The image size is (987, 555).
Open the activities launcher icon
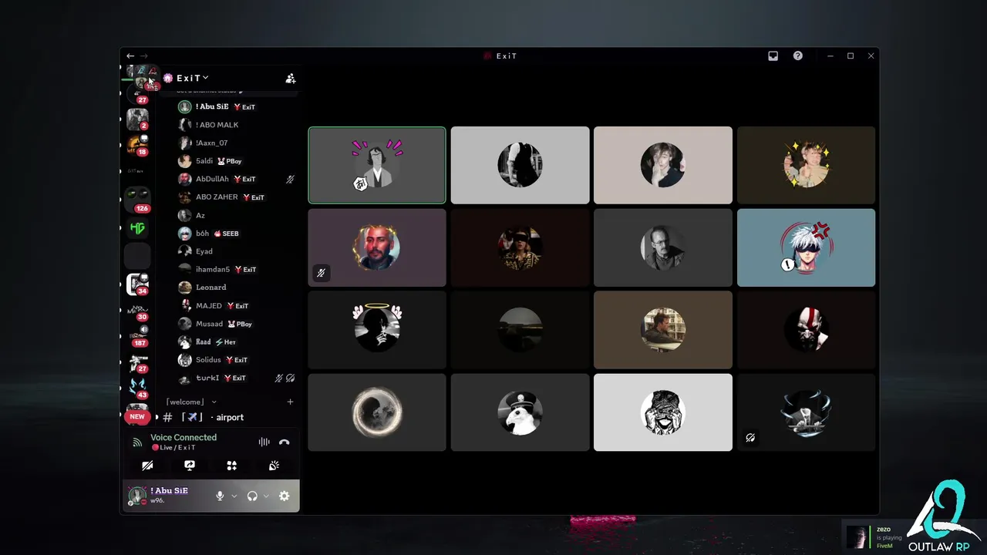tap(231, 466)
